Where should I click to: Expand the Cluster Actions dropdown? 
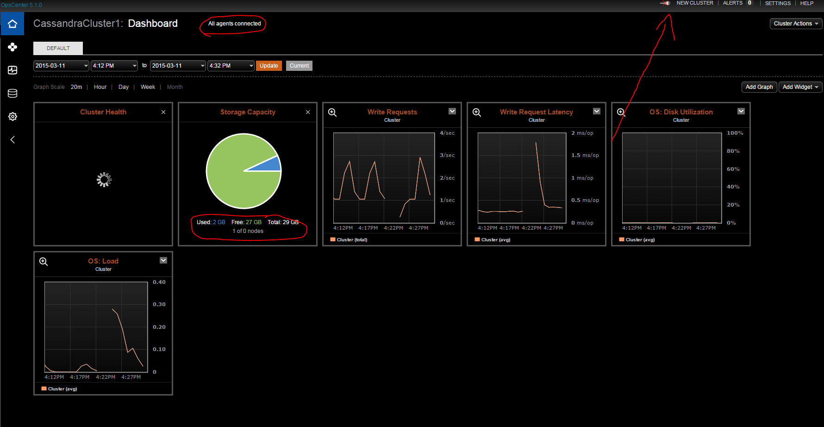(x=796, y=24)
